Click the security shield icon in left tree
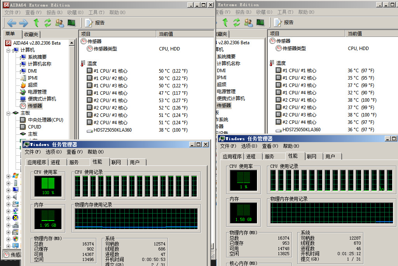 (x=16, y=239)
